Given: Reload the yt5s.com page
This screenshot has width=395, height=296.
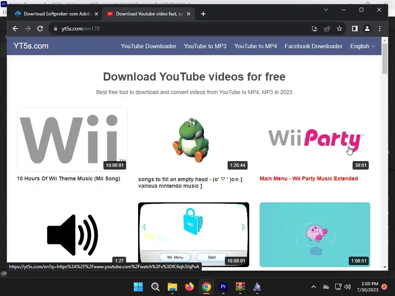Looking at the screenshot, I should point(40,29).
